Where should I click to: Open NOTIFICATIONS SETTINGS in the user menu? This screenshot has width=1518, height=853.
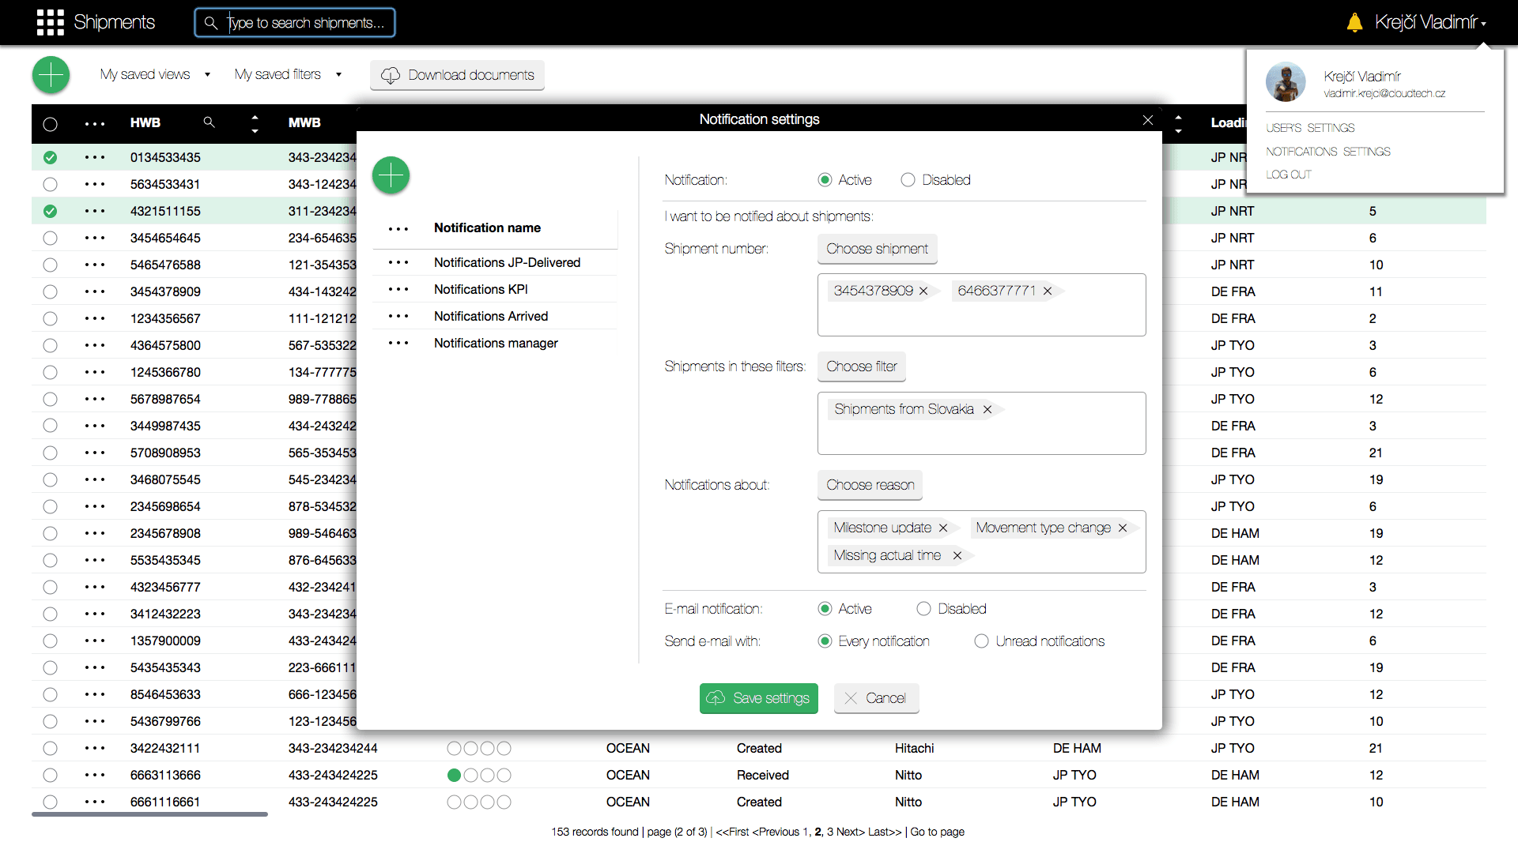click(x=1328, y=151)
